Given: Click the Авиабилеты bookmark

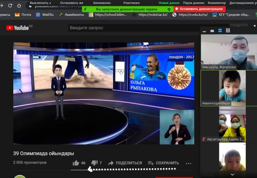Looking at the screenshot, I should (72, 14).
